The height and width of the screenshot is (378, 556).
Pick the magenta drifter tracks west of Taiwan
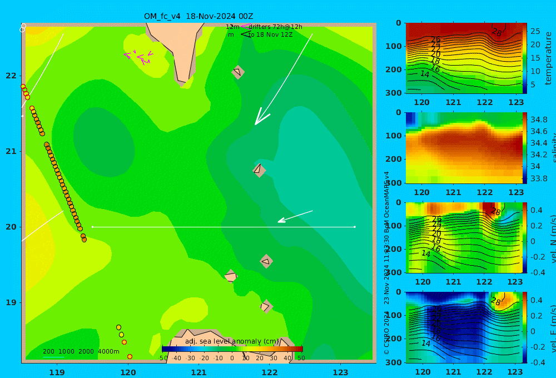[x=138, y=57]
